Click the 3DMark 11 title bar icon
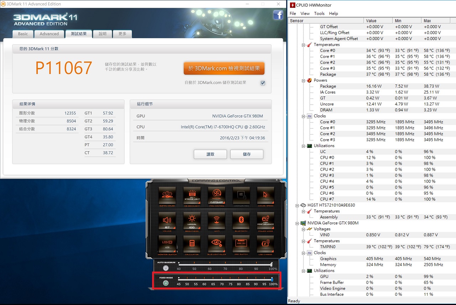 point(4,4)
